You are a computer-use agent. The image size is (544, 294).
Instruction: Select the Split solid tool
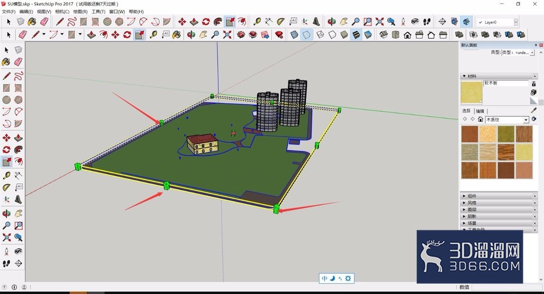point(521,35)
